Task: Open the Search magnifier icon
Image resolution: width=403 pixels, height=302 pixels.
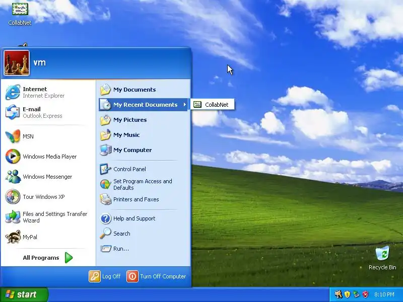Action: click(105, 234)
